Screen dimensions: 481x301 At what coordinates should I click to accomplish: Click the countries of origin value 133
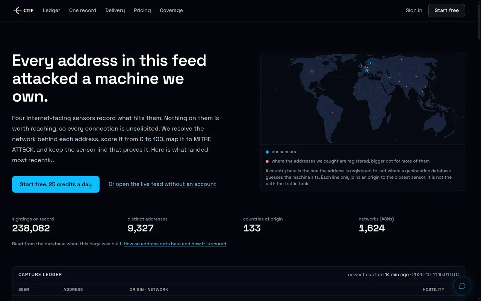[252, 228]
